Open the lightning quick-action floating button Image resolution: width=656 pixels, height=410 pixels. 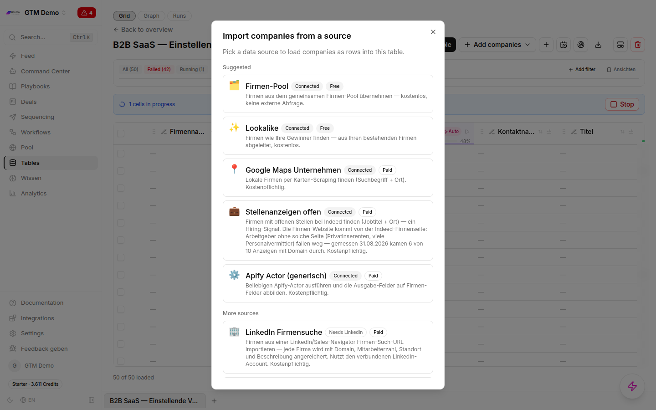point(632,386)
